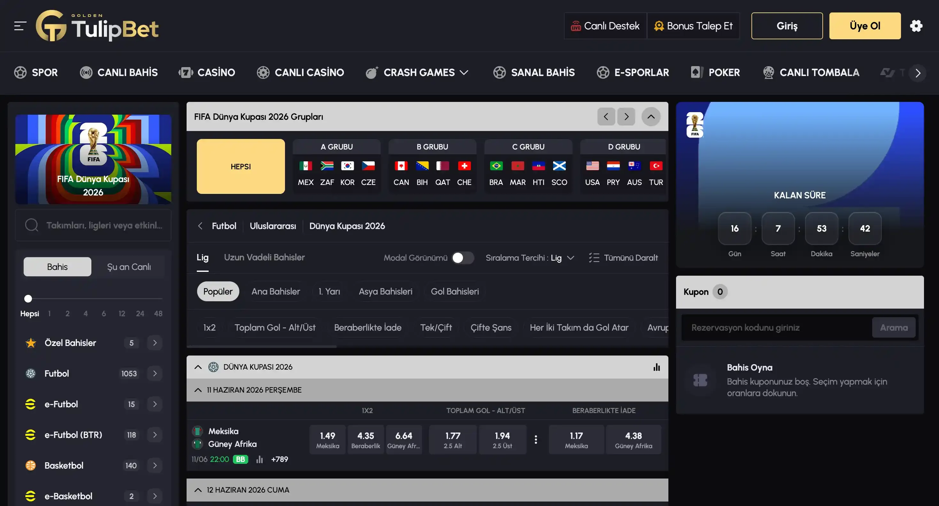This screenshot has height=506, width=939.
Task: Open site settings gear icon
Action: pos(916,26)
